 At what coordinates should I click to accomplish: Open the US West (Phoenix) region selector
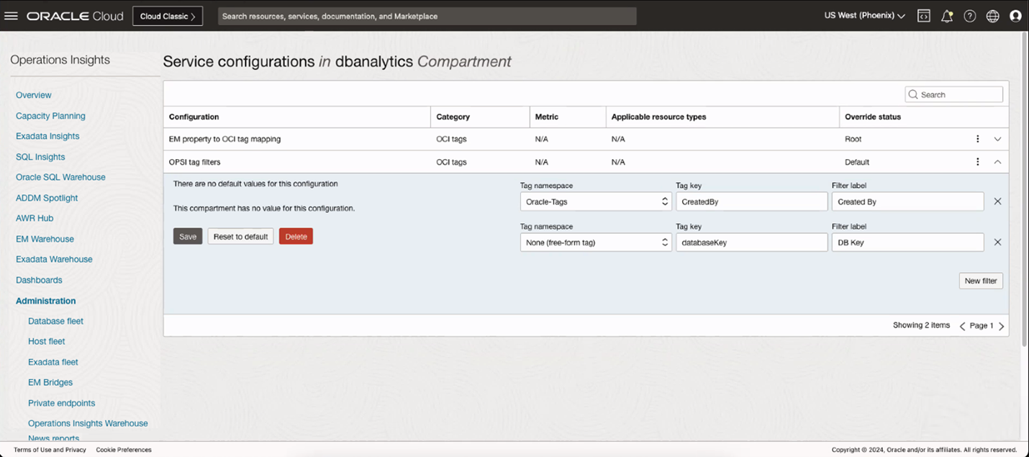point(864,16)
